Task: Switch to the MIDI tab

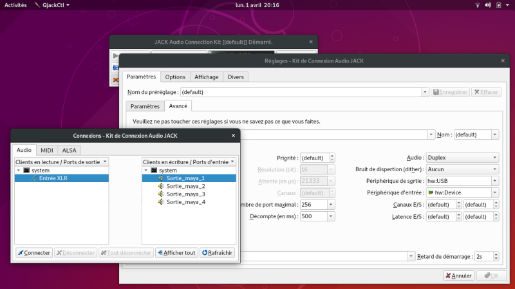Action: tap(46, 150)
